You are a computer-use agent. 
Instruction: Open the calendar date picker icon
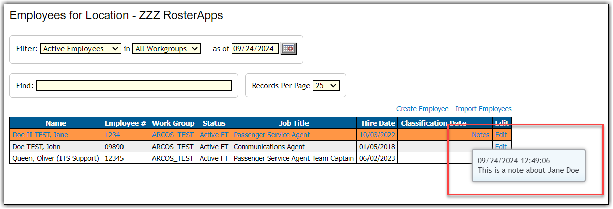[x=289, y=49]
